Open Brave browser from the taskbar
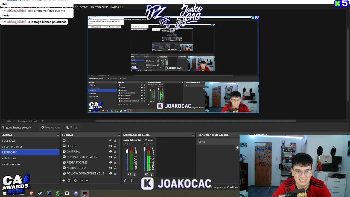This screenshot has width=350, height=197. click(x=31, y=193)
